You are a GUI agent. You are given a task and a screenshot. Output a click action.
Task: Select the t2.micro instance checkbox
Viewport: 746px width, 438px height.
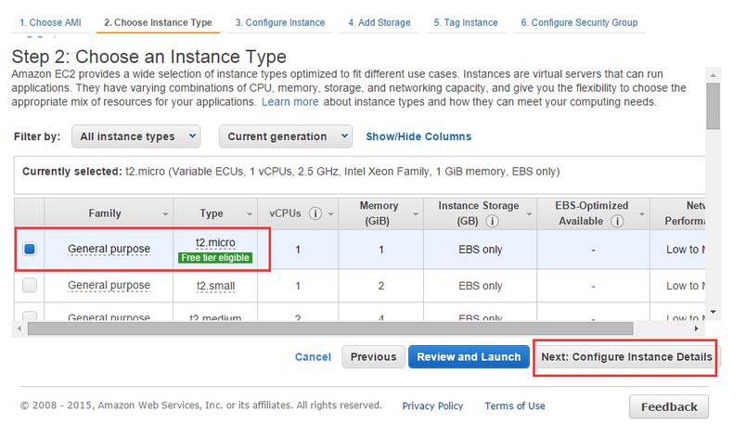click(30, 249)
